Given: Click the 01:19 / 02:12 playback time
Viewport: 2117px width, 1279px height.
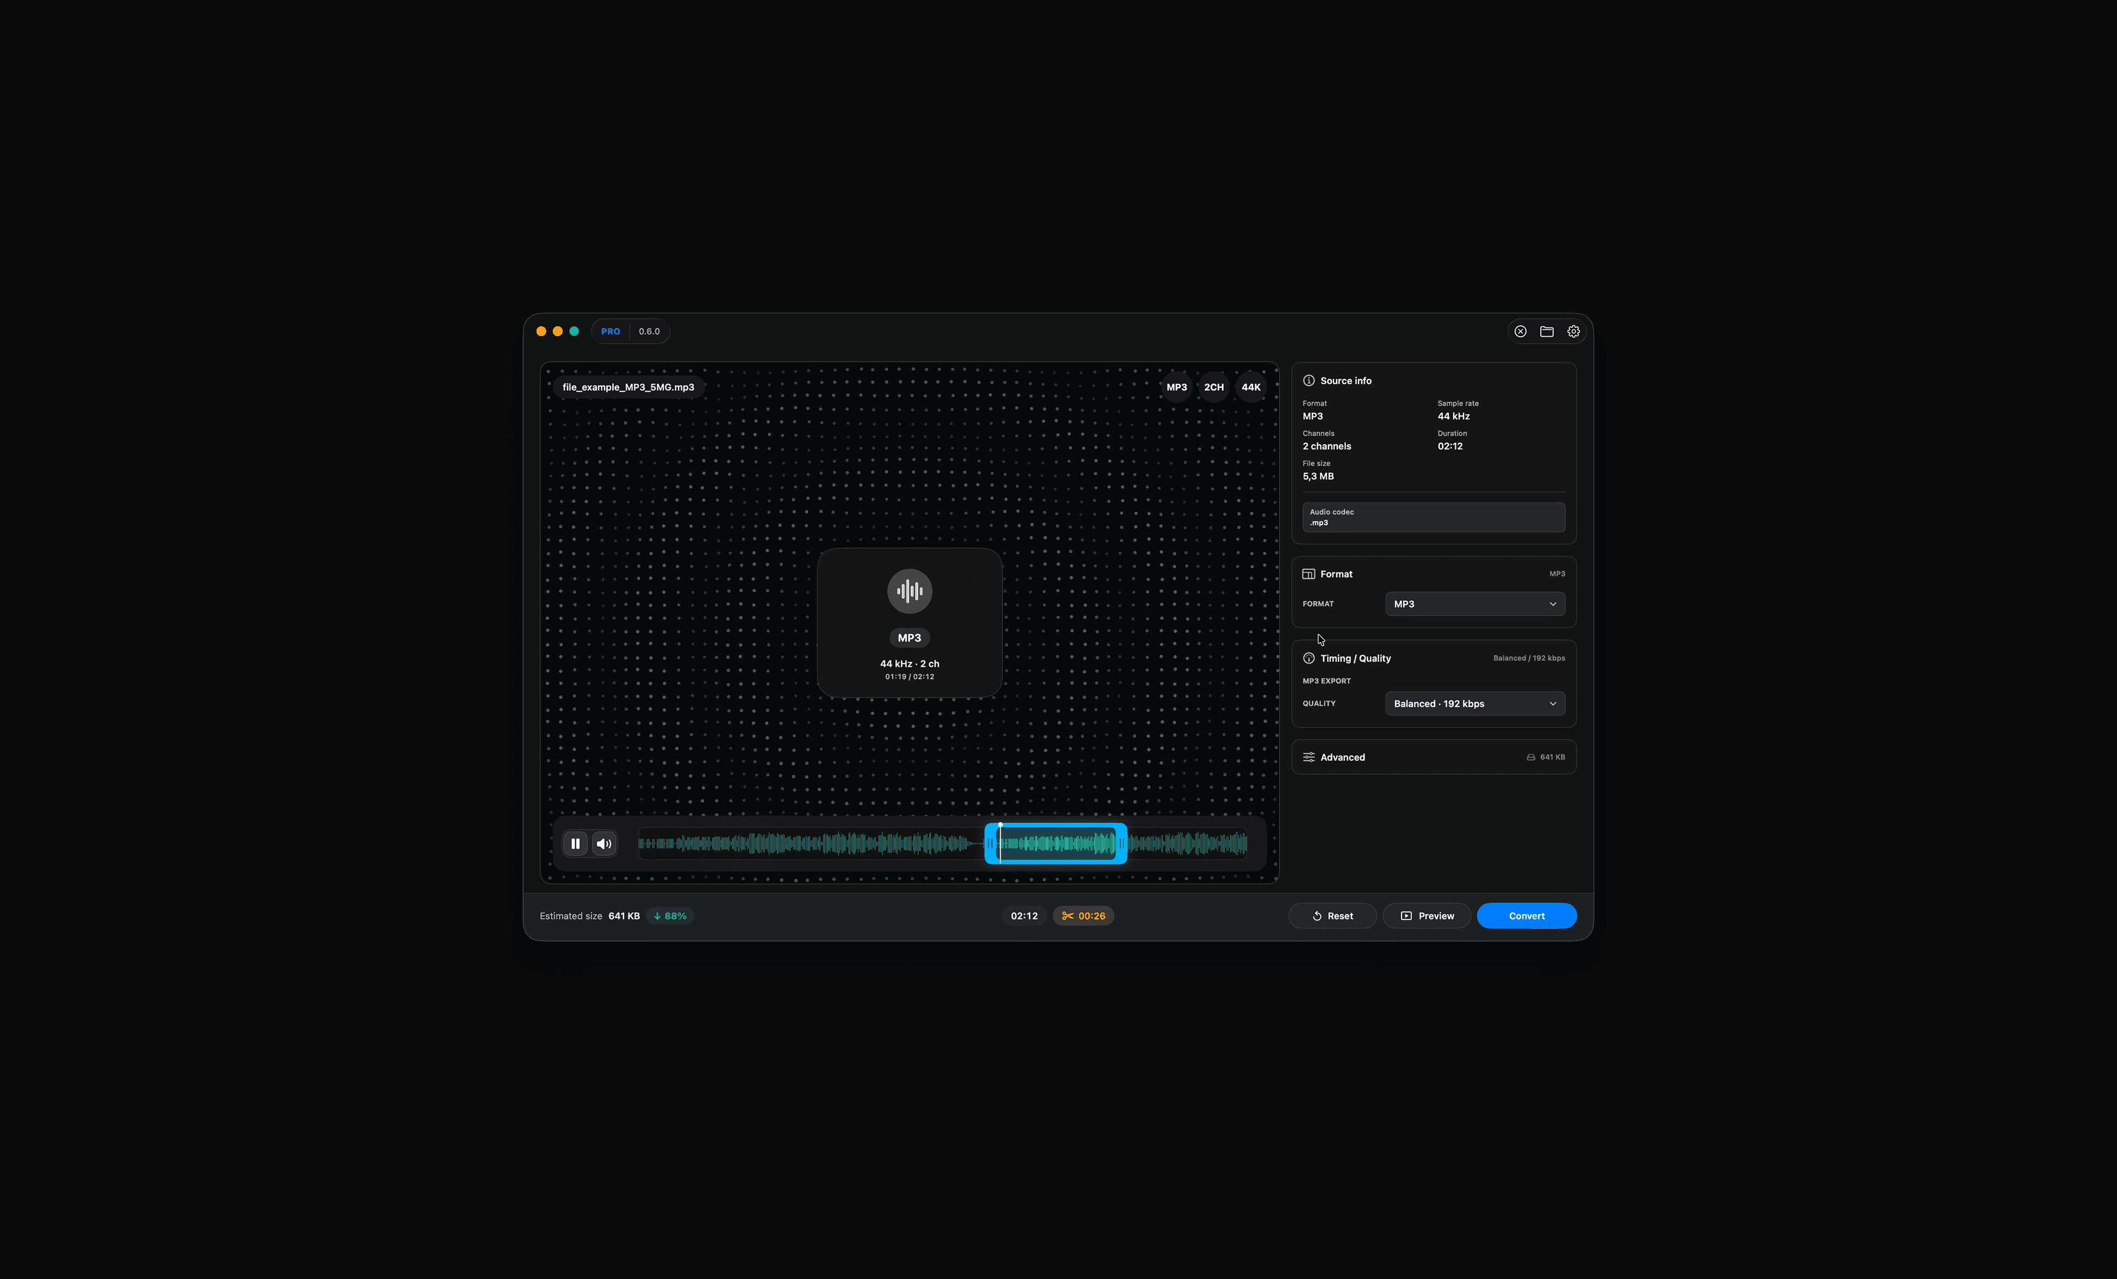Looking at the screenshot, I should click(x=909, y=678).
